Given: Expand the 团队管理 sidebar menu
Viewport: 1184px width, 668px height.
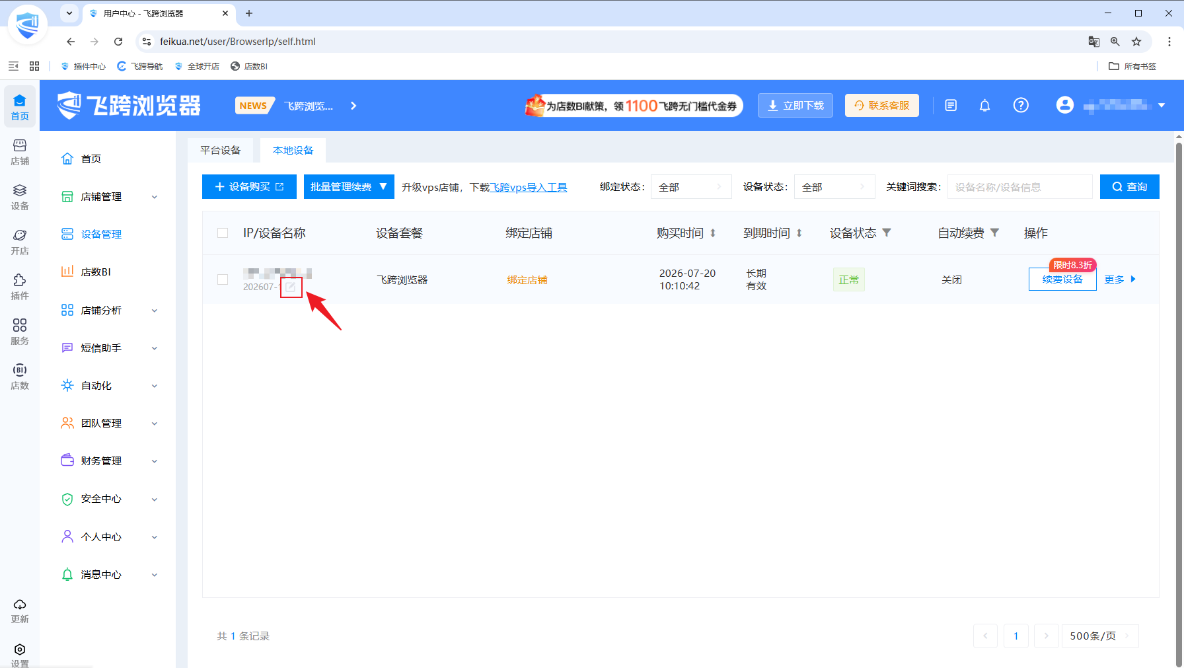Looking at the screenshot, I should [110, 424].
